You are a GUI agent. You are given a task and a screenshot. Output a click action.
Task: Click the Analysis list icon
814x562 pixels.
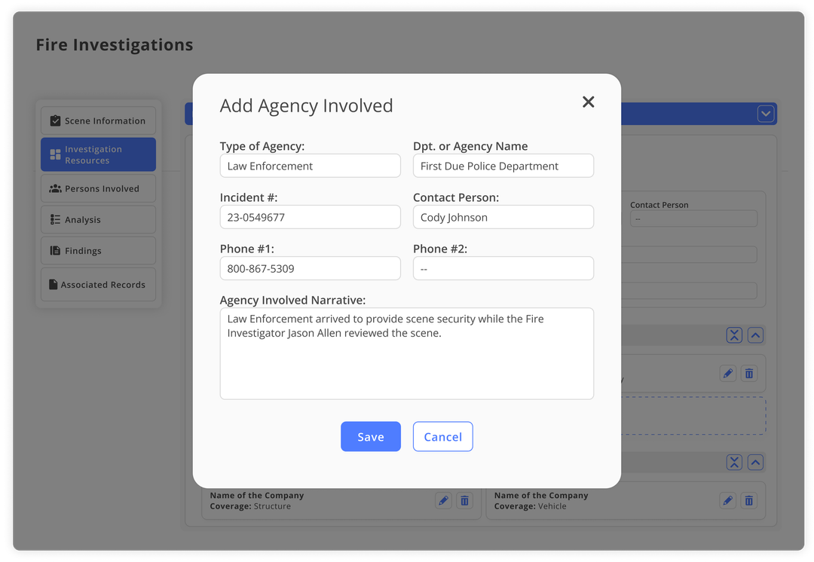click(55, 219)
